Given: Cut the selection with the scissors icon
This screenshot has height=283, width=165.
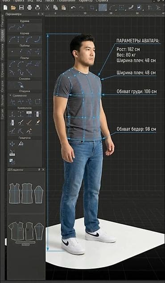Looking at the screenshot, I should click(47, 8).
